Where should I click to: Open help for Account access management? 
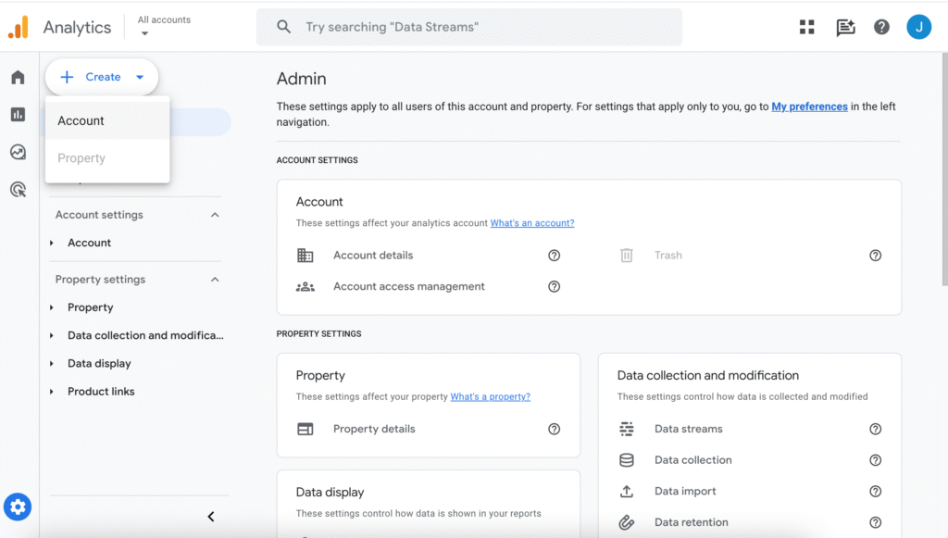coord(554,286)
